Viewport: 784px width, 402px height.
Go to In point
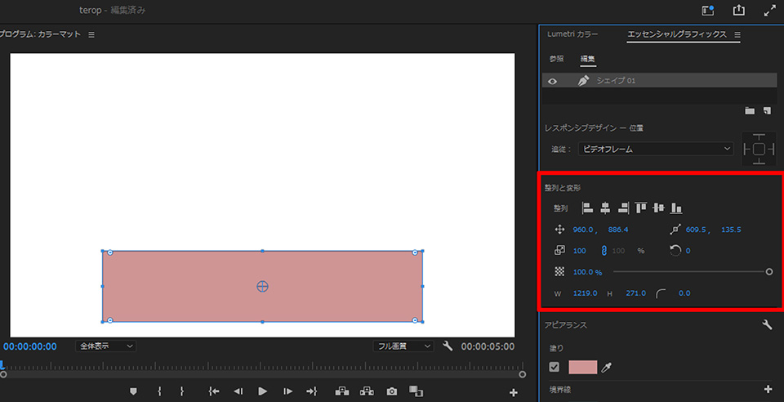213,391
